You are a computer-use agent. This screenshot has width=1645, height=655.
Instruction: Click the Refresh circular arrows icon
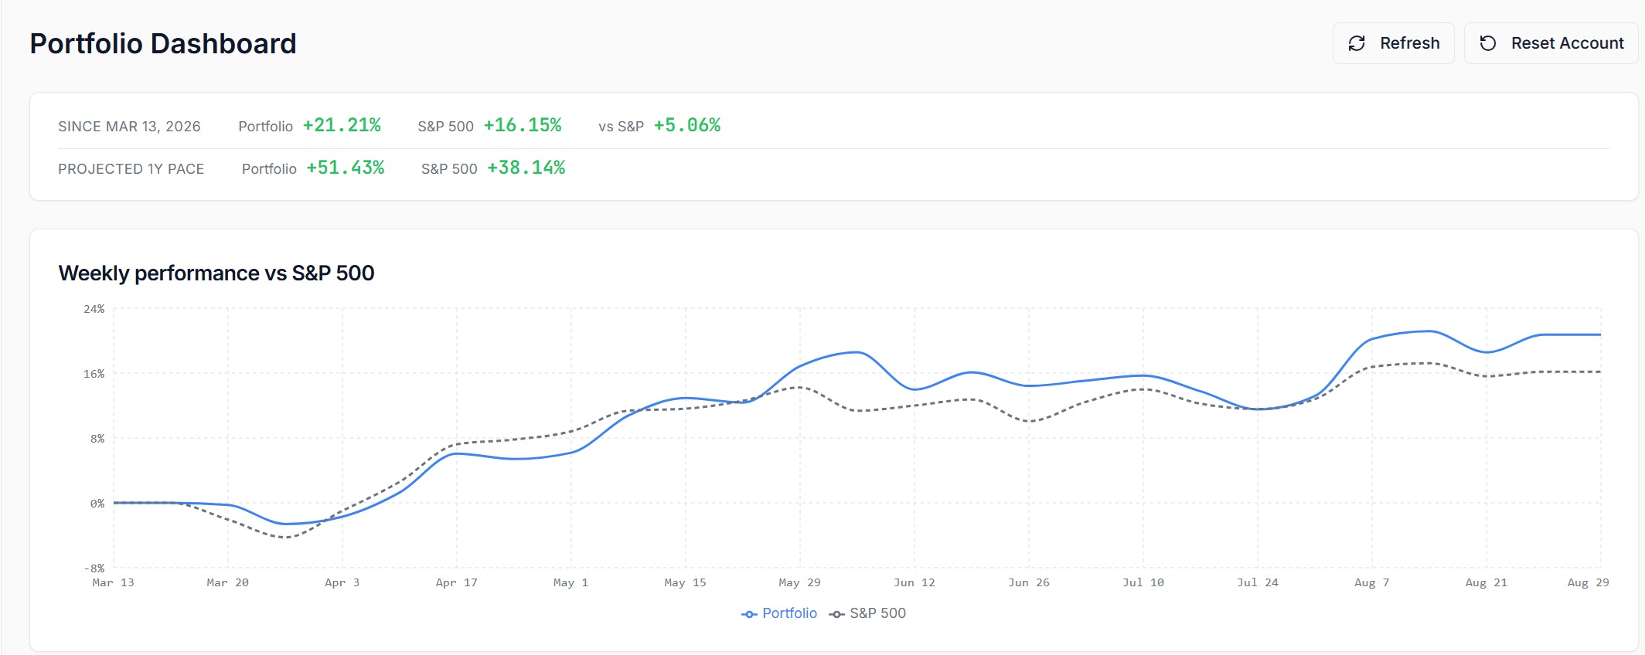click(1357, 43)
